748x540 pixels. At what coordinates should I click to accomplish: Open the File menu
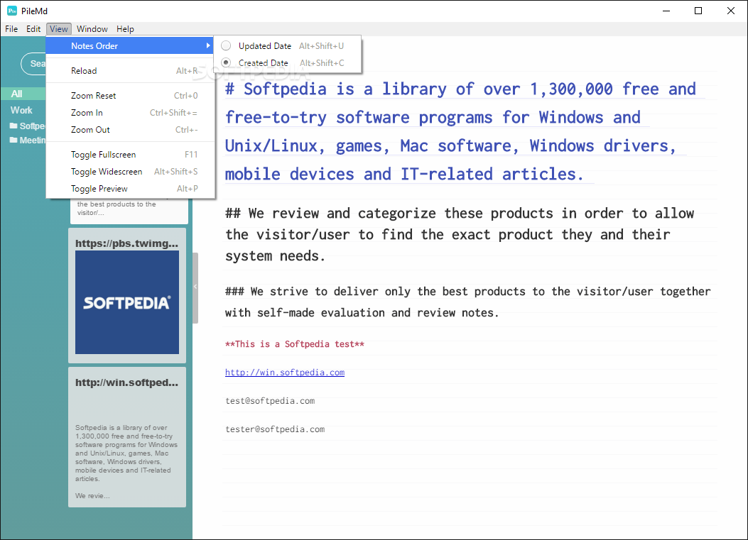point(11,29)
